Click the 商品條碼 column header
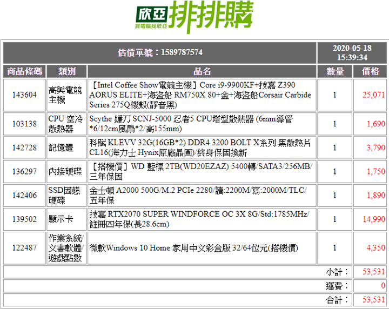This screenshot has width=389, height=309. (x=24, y=71)
